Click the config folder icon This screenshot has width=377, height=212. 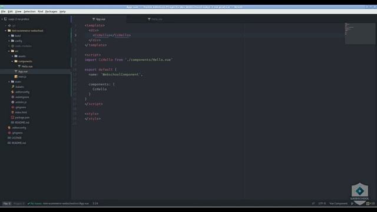(x=13, y=41)
